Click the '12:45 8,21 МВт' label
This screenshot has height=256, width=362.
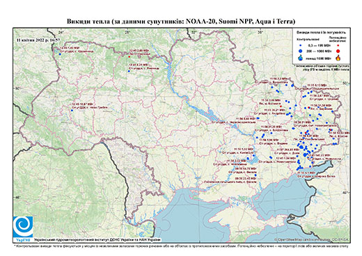pos(139,65)
